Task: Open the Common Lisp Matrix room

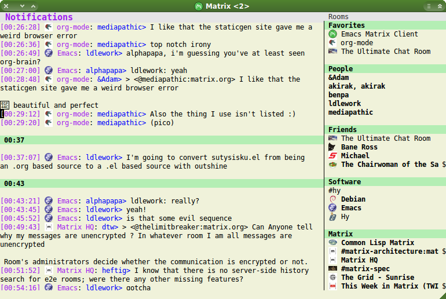Action: 378,243
